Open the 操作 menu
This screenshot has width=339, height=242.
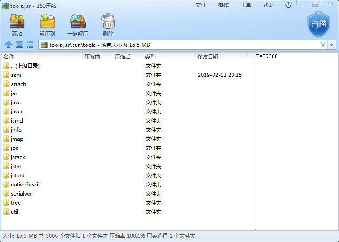click(223, 5)
